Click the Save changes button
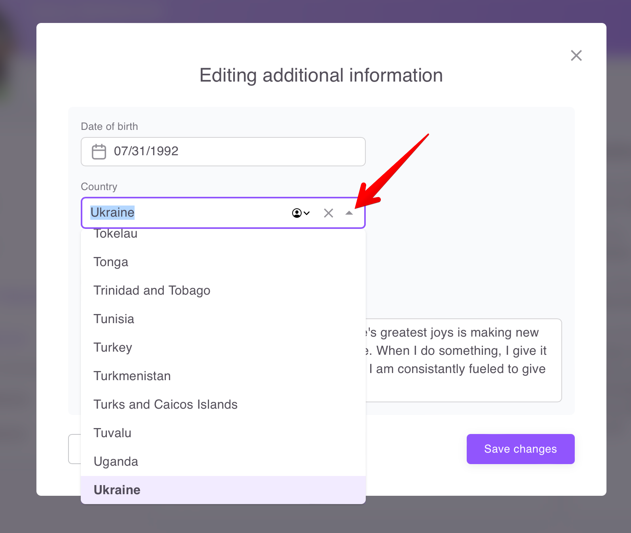This screenshot has height=533, width=631. pyautogui.click(x=520, y=449)
